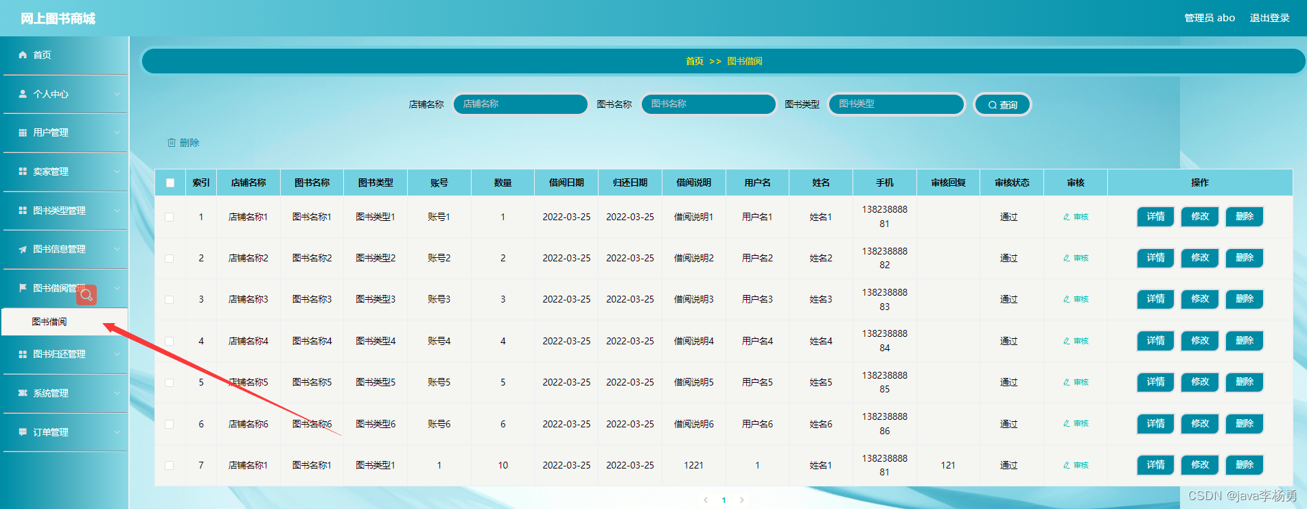The image size is (1307, 509).
Task: Click the home icon beside 首页 in sidebar
Action: pyautogui.click(x=23, y=55)
